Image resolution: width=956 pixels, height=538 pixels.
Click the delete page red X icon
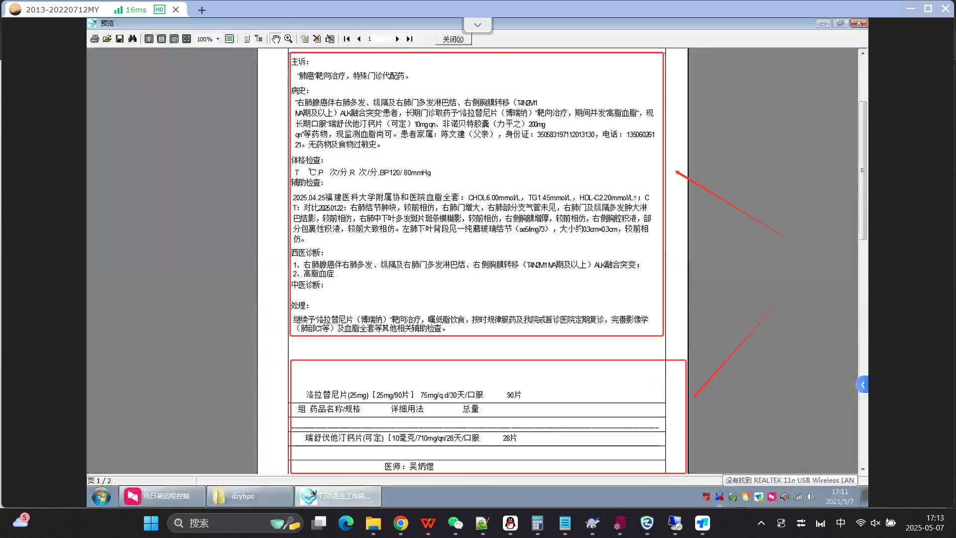317,39
